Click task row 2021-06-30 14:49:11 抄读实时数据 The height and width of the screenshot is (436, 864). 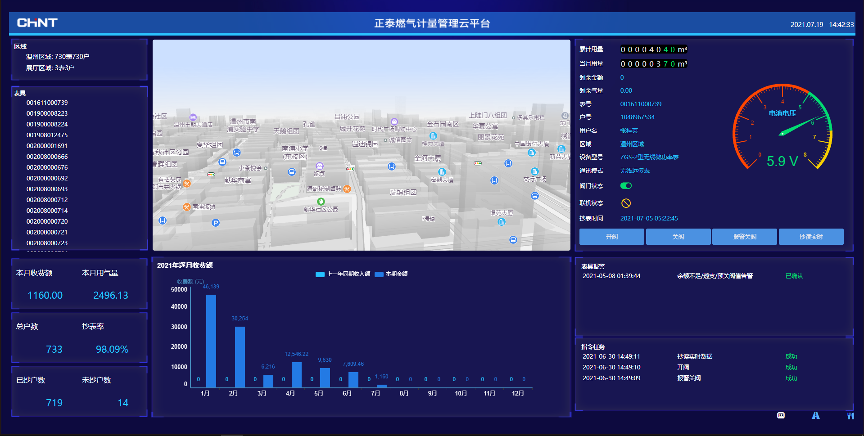(x=714, y=356)
